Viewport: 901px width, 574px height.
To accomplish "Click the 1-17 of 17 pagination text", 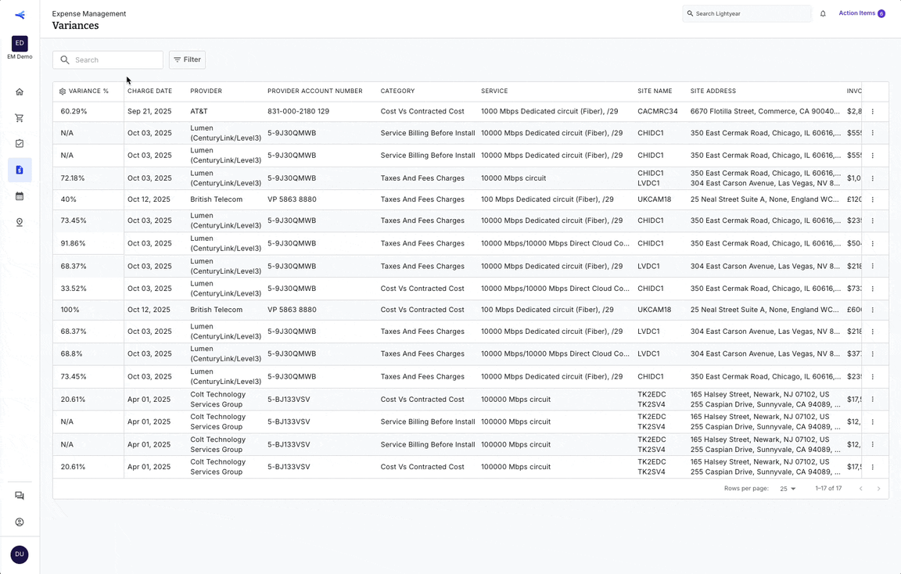I will pyautogui.click(x=828, y=489).
